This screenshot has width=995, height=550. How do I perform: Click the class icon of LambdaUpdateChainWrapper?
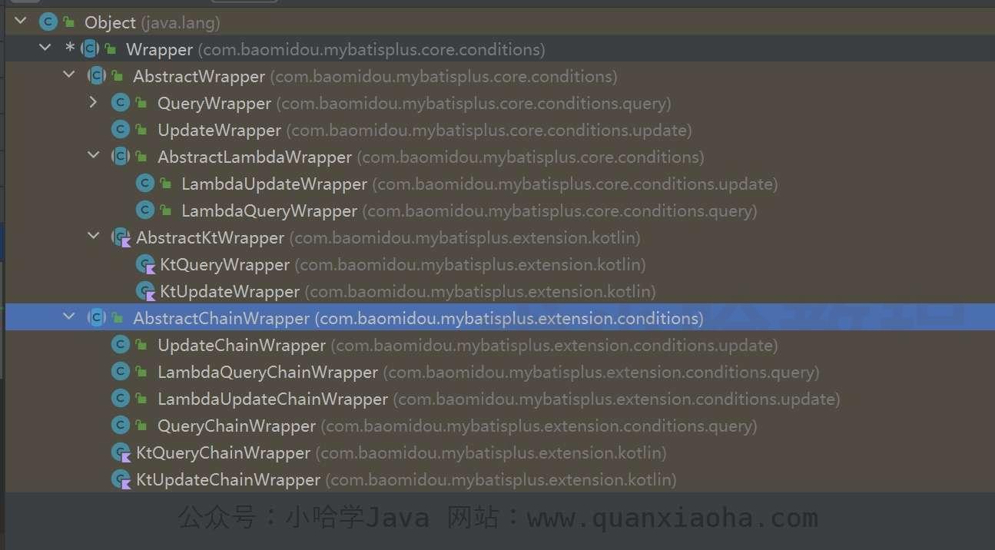click(120, 399)
